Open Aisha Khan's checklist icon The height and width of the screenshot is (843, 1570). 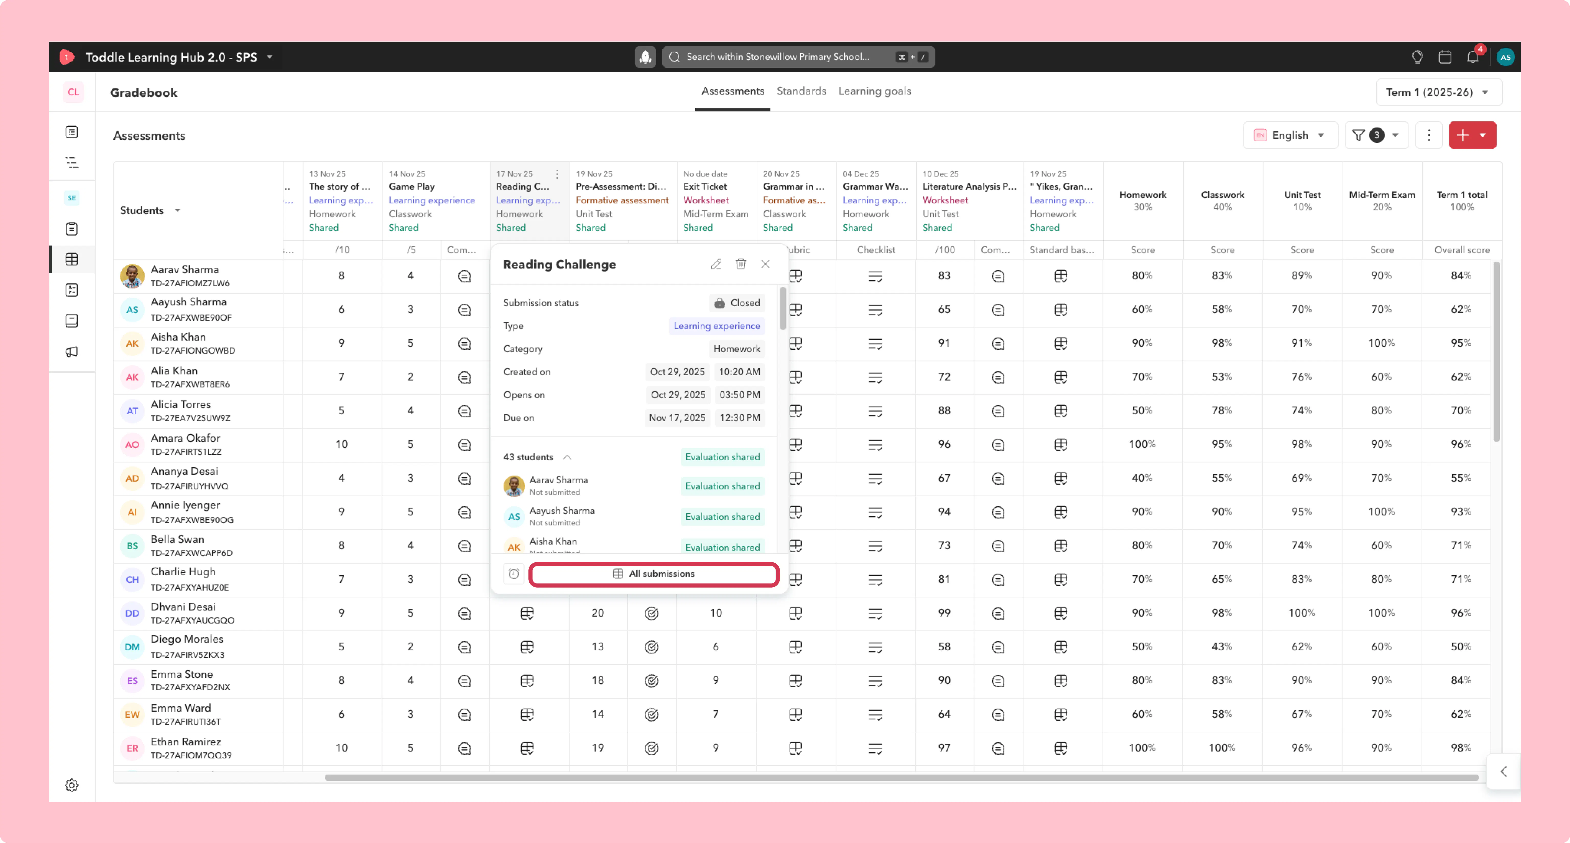pyautogui.click(x=875, y=344)
